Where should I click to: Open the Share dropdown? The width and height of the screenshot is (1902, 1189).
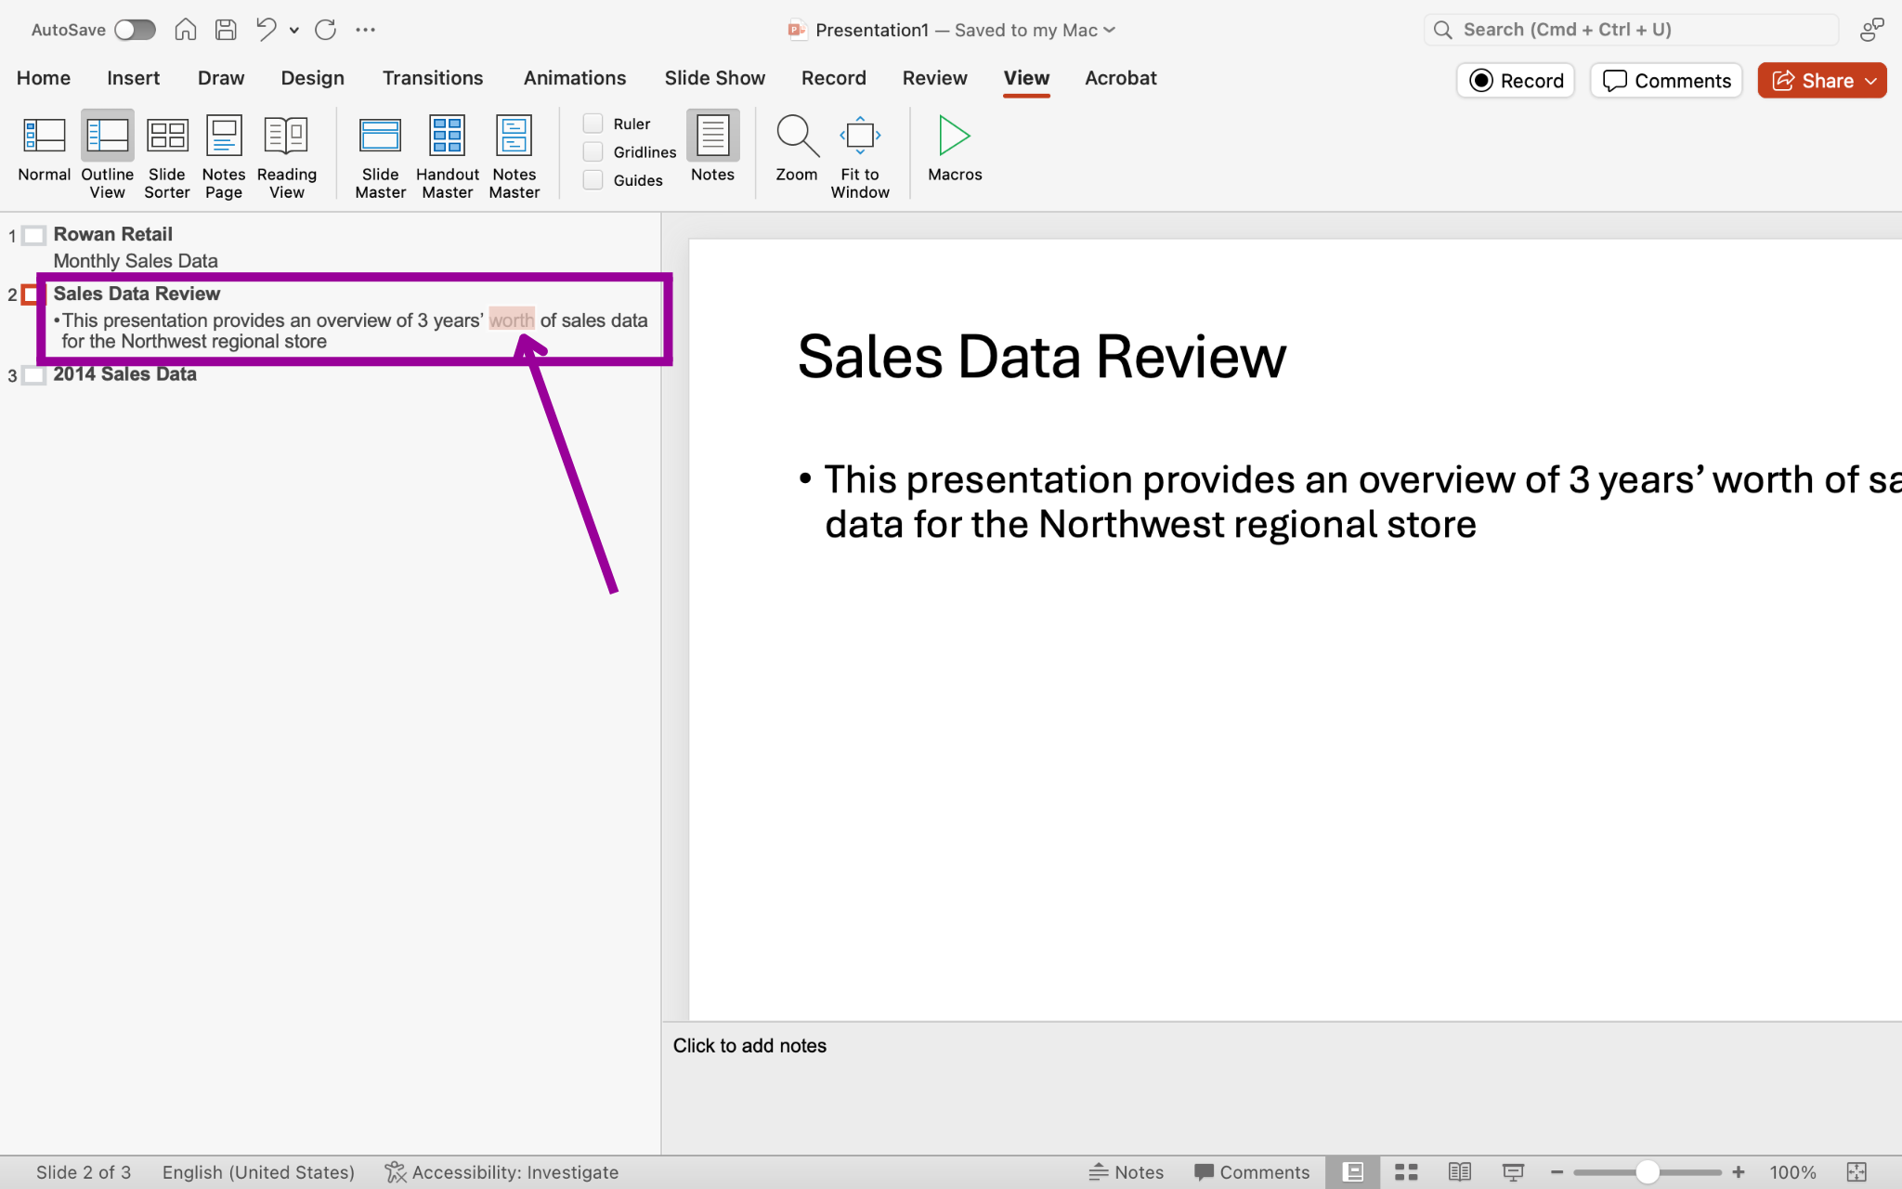click(1870, 81)
